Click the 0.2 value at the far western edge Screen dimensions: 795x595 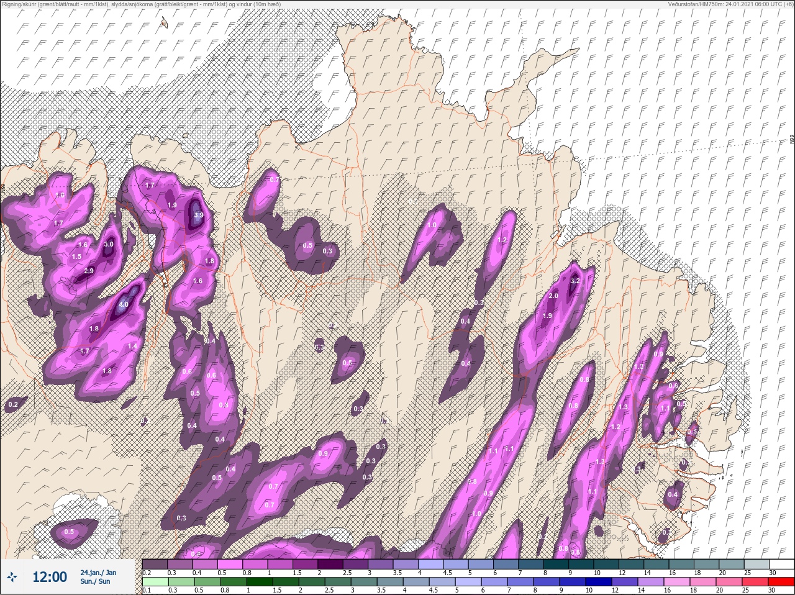click(13, 405)
